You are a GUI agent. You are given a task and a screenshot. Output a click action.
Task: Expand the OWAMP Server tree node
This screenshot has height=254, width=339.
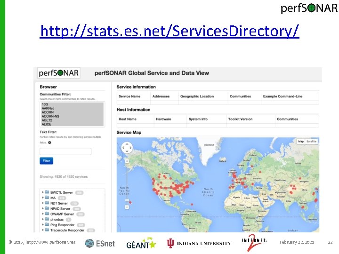[42, 214]
